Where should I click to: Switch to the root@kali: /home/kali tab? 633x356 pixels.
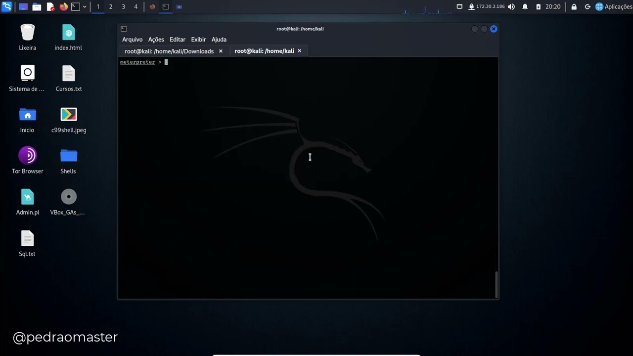(x=264, y=51)
